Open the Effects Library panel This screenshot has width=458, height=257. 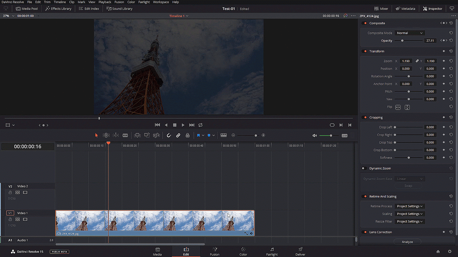[58, 9]
